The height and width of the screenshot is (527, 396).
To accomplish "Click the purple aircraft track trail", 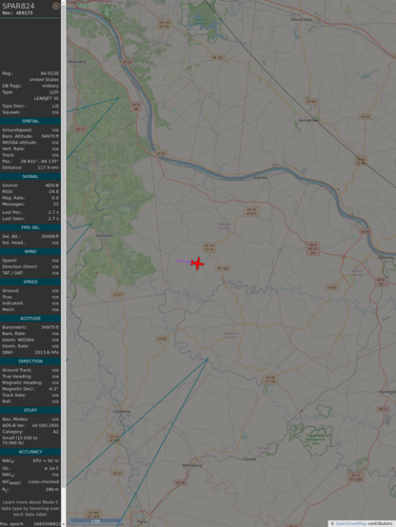I will click(x=184, y=262).
